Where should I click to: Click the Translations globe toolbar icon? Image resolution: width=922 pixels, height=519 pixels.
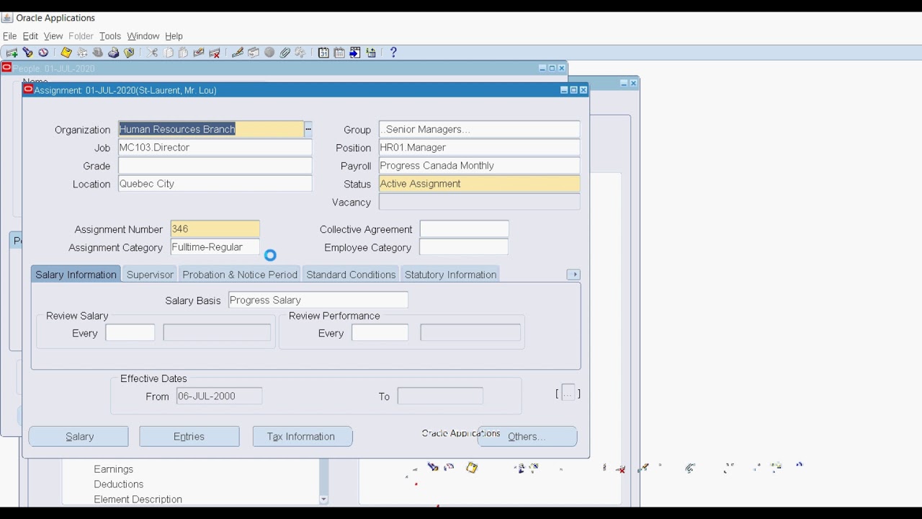pyautogui.click(x=269, y=53)
